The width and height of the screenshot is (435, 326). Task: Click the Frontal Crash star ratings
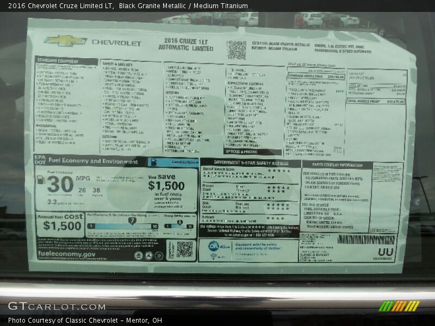(x=278, y=189)
